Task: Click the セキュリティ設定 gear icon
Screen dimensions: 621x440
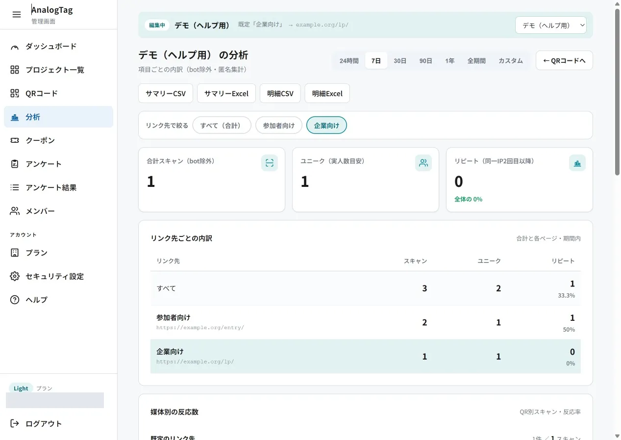Action: pyautogui.click(x=15, y=277)
